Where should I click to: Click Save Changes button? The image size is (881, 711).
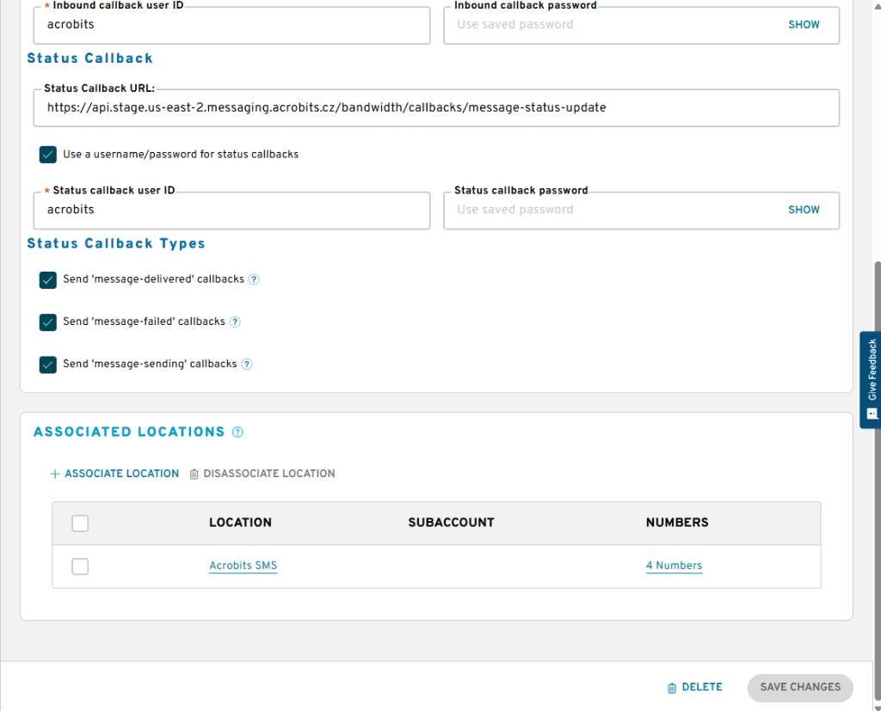tap(800, 688)
